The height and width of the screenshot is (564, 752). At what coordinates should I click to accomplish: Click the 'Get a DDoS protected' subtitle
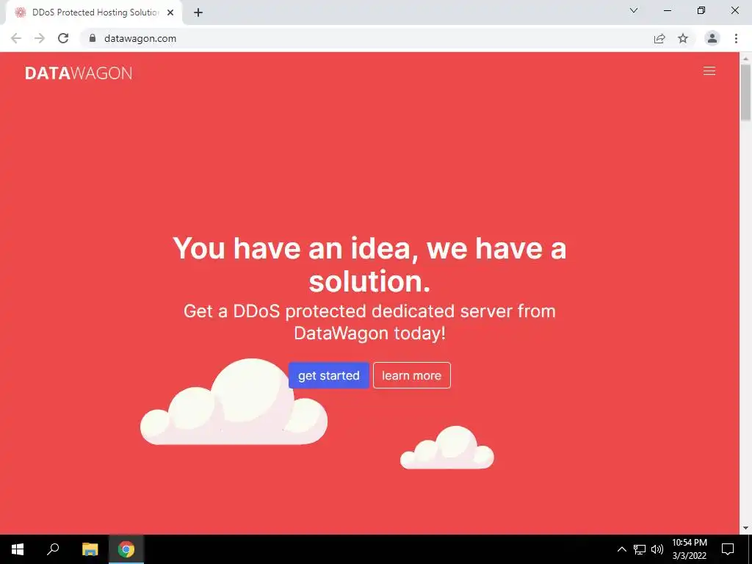[x=369, y=322]
